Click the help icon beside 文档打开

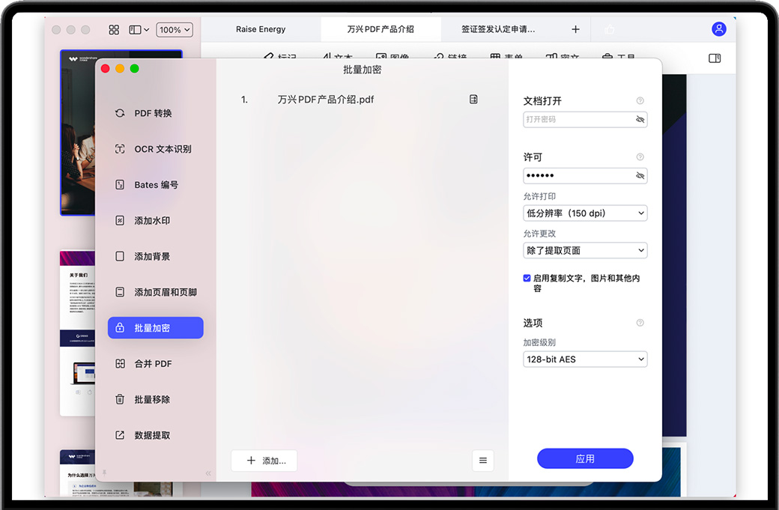click(640, 101)
